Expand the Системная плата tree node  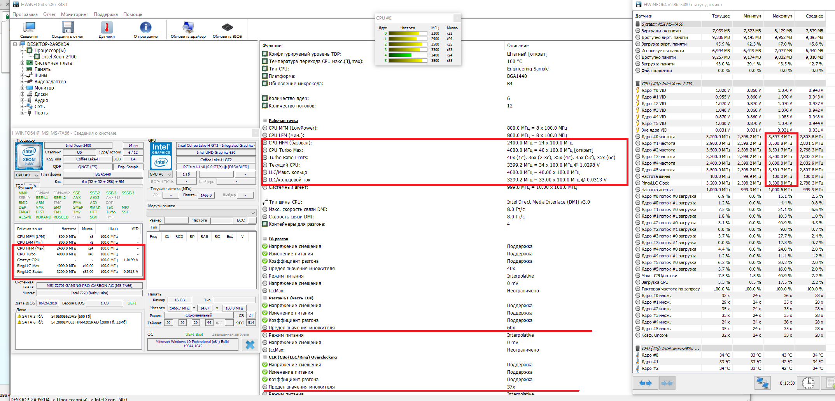point(22,63)
